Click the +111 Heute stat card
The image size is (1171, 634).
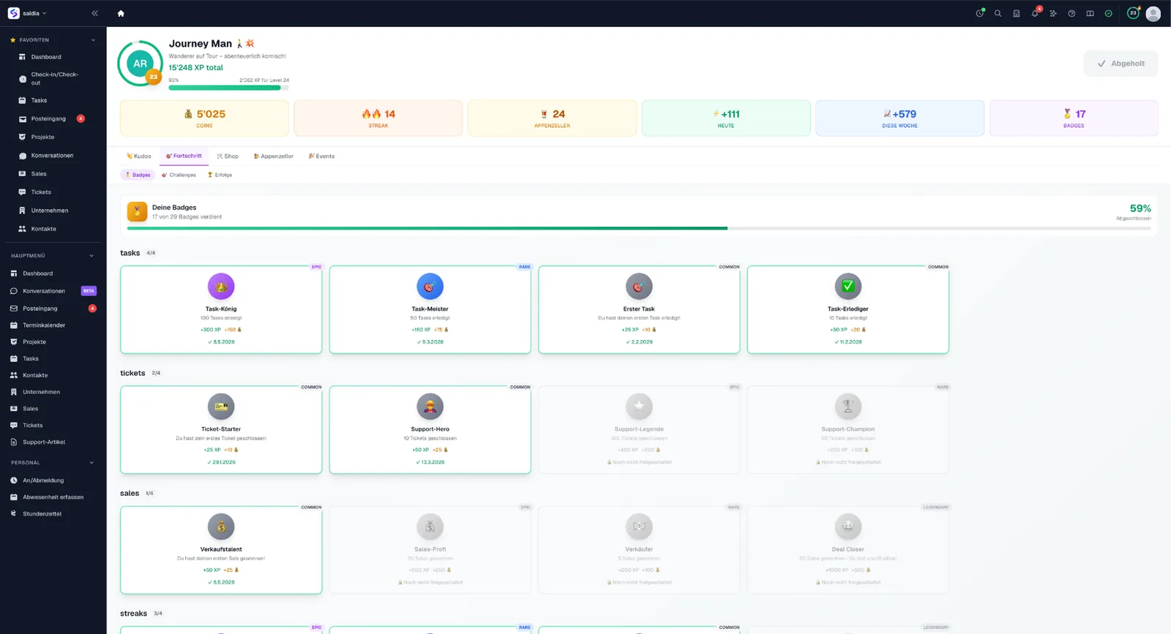pyautogui.click(x=726, y=118)
